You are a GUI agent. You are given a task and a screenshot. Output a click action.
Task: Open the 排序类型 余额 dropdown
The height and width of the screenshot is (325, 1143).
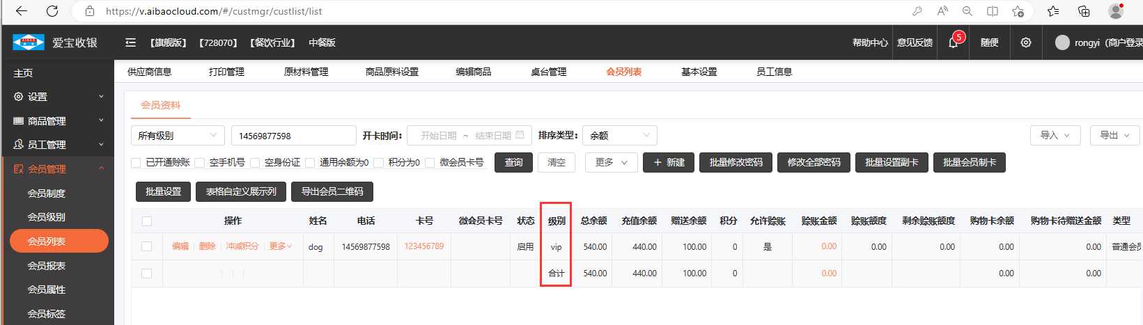click(619, 136)
